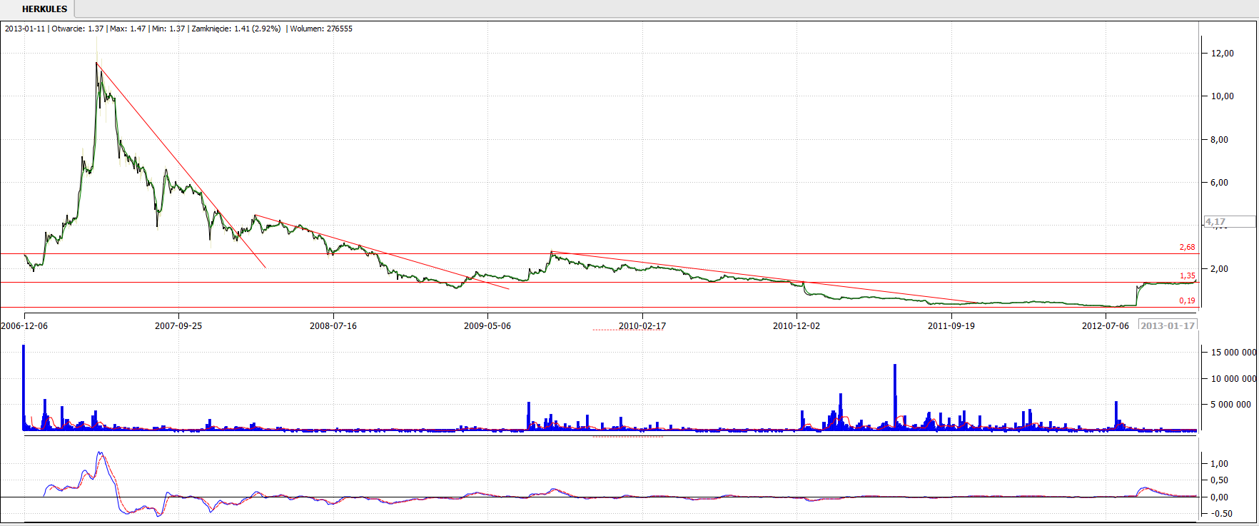Click the 2006-12-06 date label
The height and width of the screenshot is (526, 1259).
pos(24,325)
